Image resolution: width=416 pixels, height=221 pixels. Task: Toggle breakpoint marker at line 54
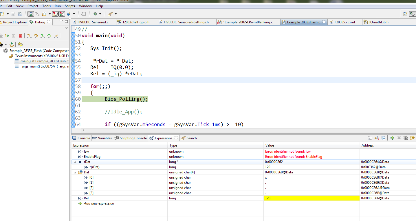(x=73, y=61)
